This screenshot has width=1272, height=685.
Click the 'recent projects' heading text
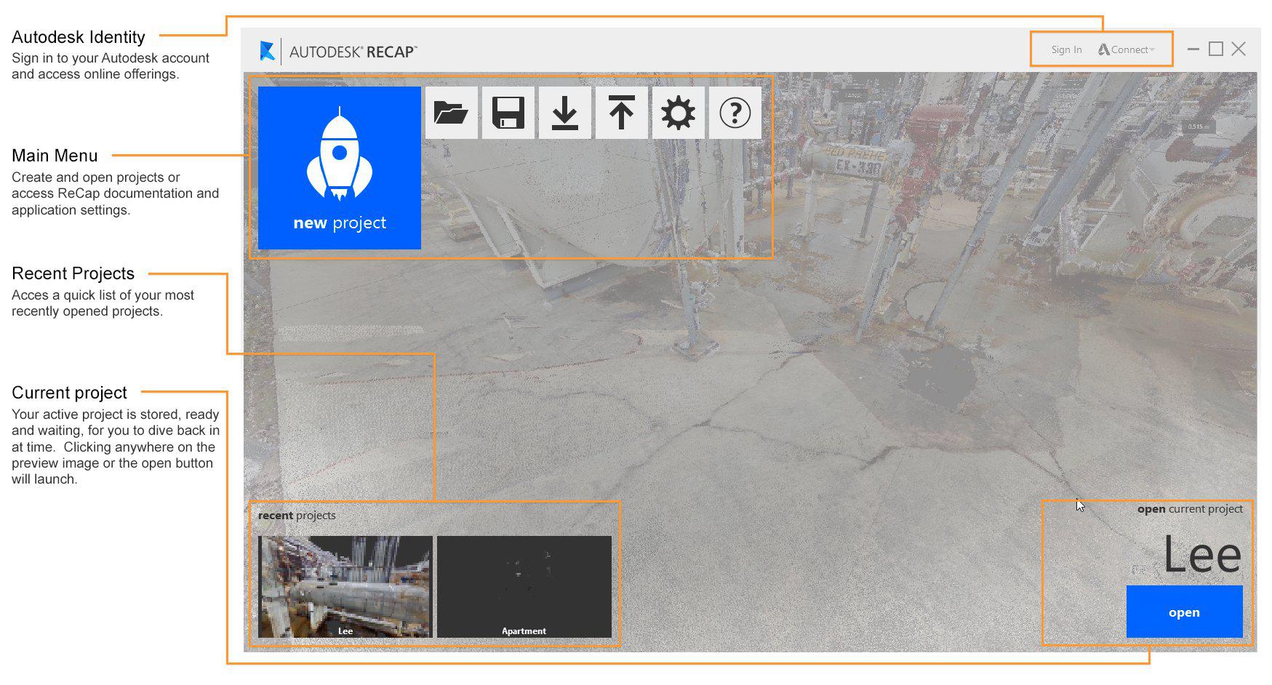297,516
